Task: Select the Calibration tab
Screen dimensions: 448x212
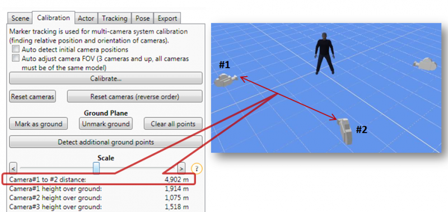Action: click(x=53, y=18)
